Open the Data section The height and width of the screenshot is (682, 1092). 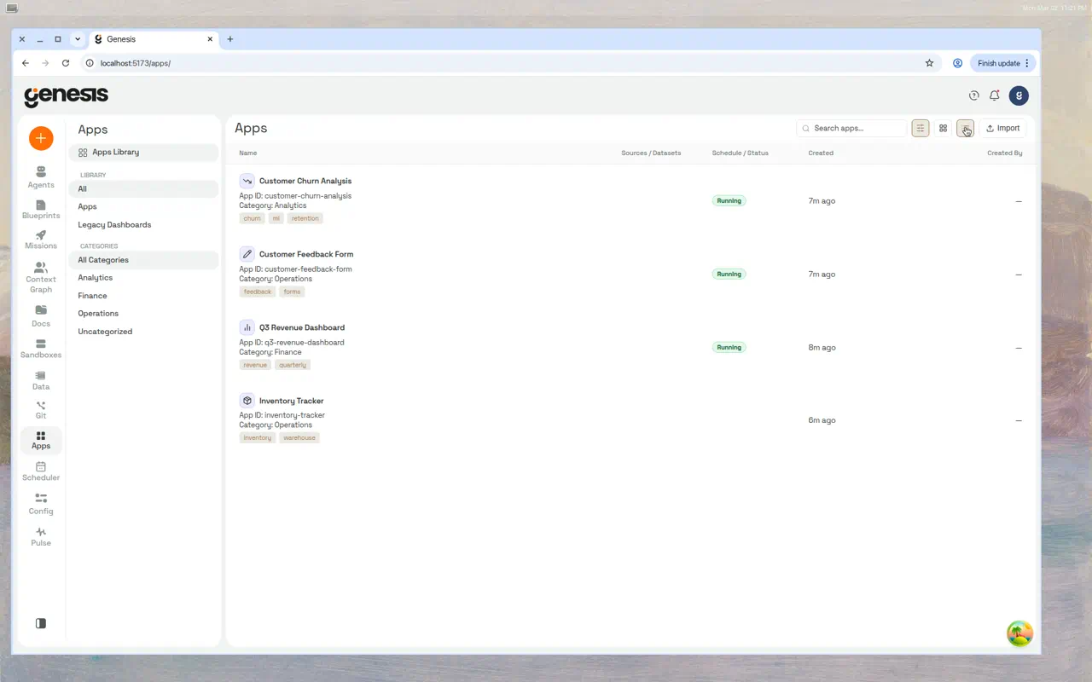(x=41, y=380)
